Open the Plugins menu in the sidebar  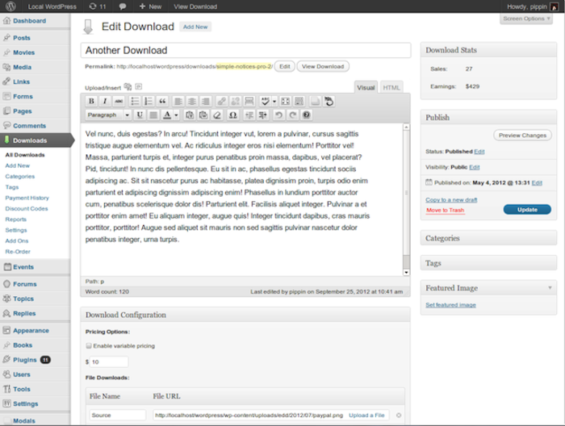pos(24,360)
